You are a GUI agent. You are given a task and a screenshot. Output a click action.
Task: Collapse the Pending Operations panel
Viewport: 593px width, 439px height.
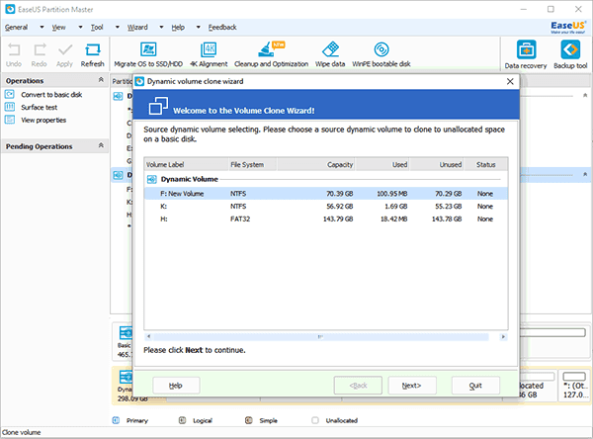coord(101,146)
